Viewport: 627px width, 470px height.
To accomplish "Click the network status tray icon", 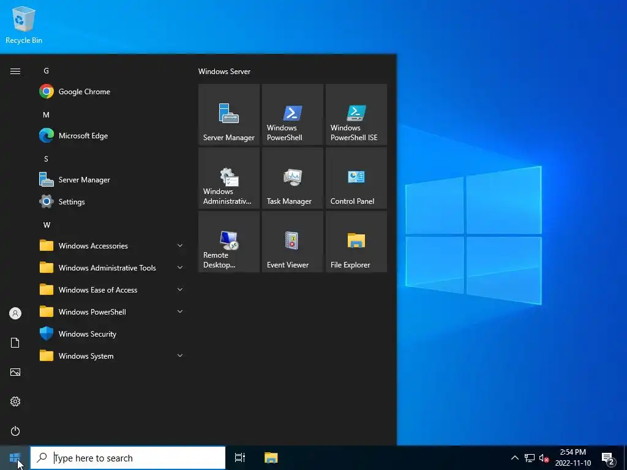I will click(x=530, y=458).
